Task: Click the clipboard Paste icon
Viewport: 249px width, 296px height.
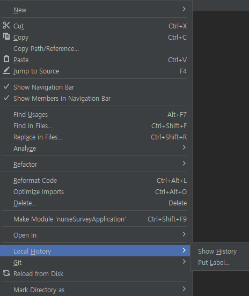Action: tap(6, 59)
